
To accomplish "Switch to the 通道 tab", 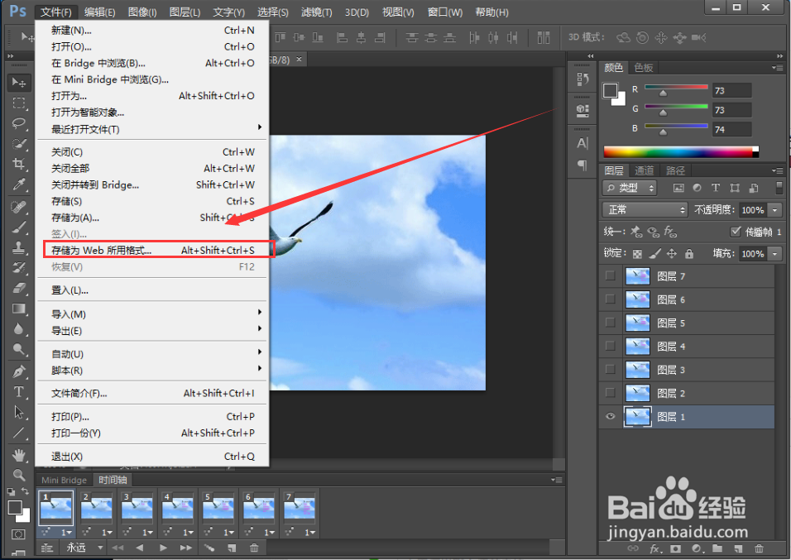I will (644, 170).
